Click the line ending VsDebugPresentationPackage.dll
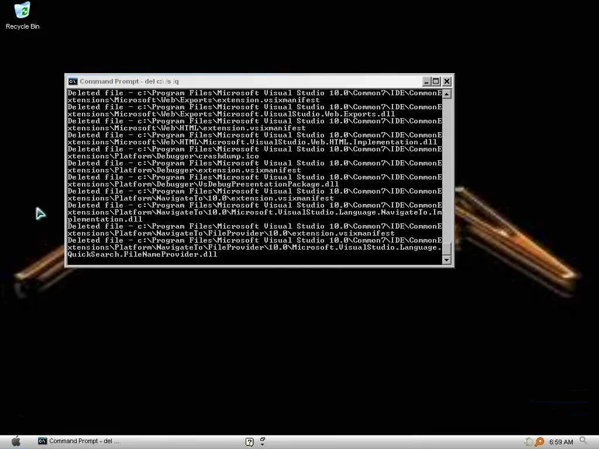This screenshot has height=449, width=599. 203,184
